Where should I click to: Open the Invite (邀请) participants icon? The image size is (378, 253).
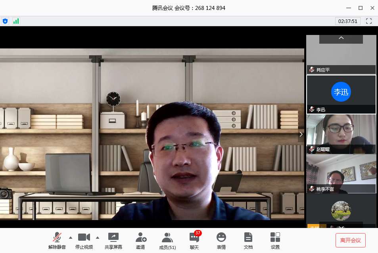[x=140, y=241]
